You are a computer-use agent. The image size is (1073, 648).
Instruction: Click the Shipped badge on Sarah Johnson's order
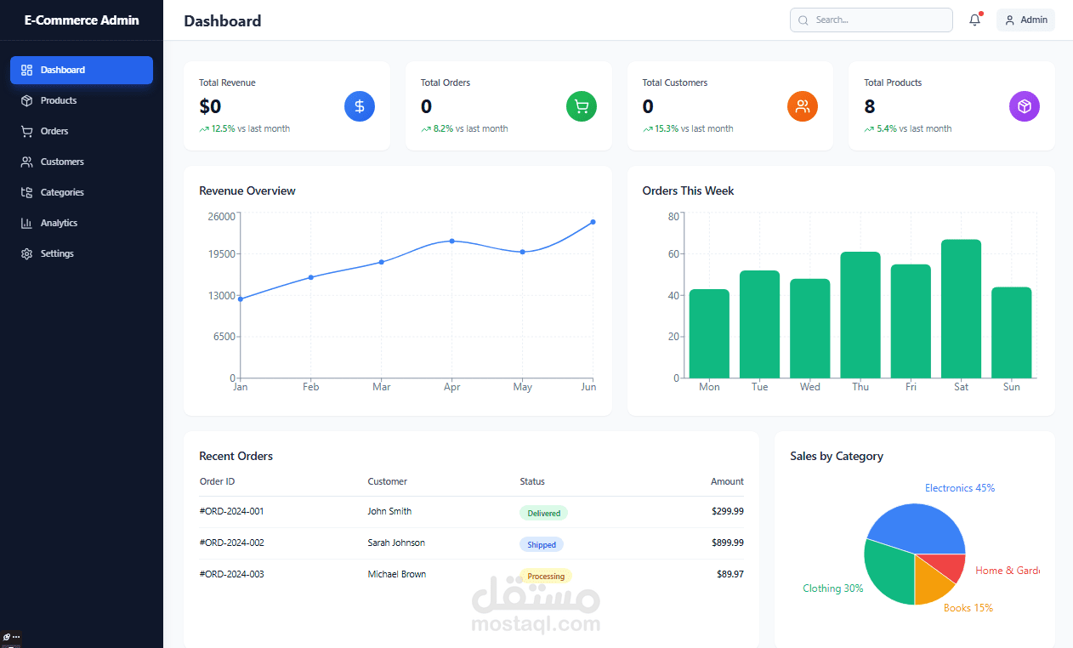(x=541, y=544)
